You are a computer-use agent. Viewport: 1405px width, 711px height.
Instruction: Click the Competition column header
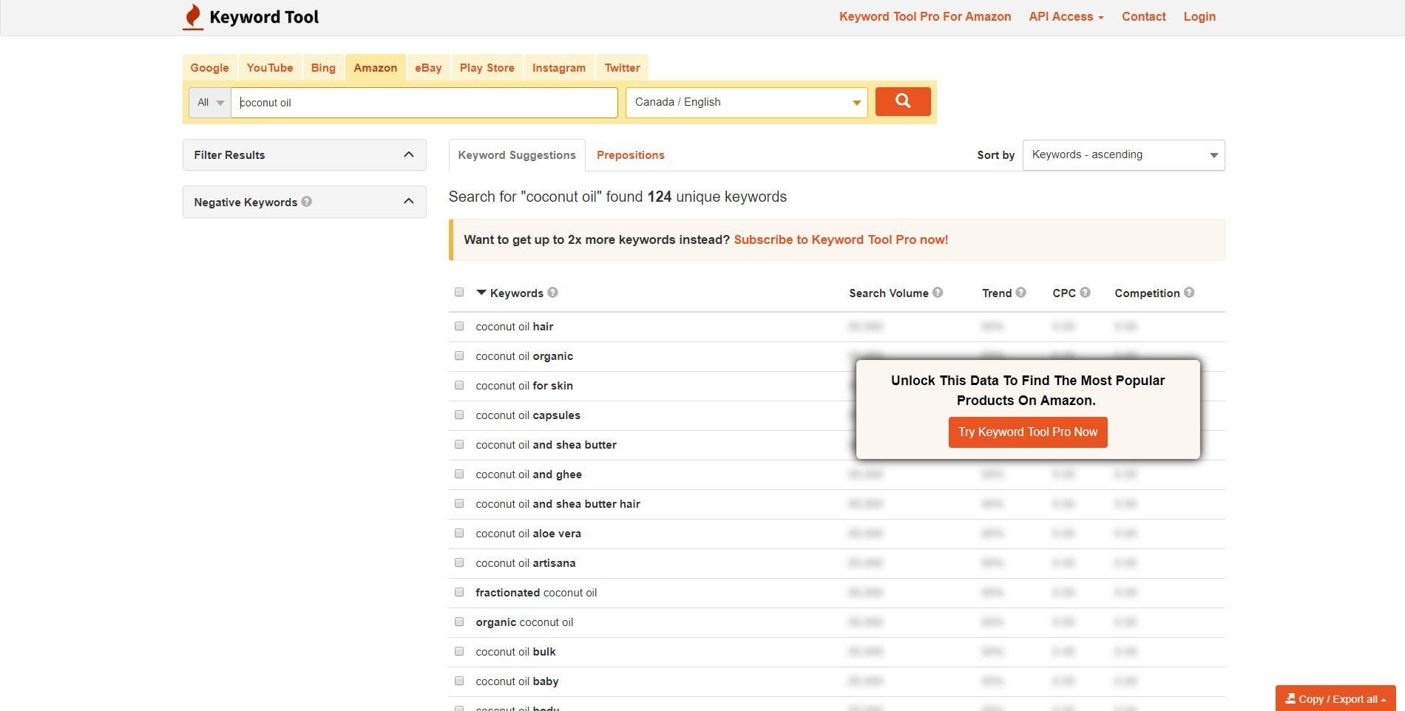pos(1147,293)
